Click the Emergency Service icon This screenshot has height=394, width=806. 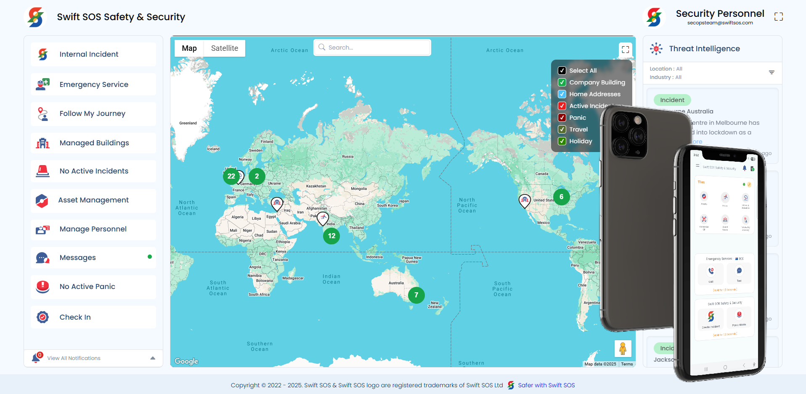click(43, 84)
